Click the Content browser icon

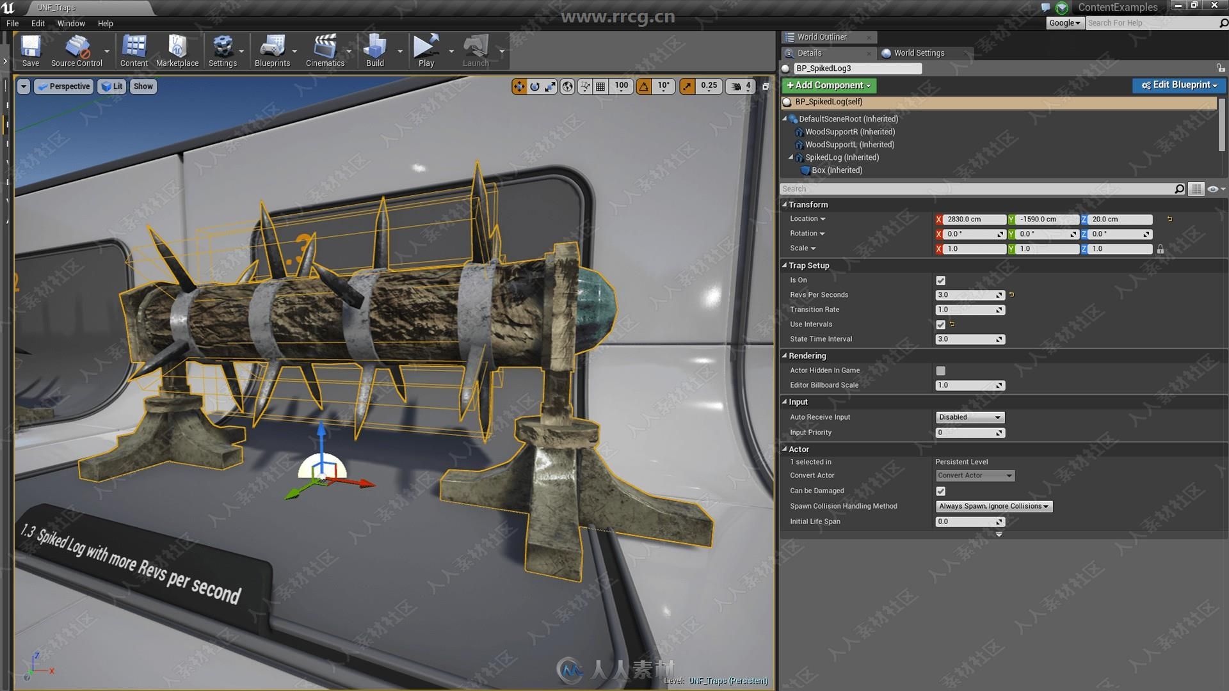pyautogui.click(x=133, y=52)
